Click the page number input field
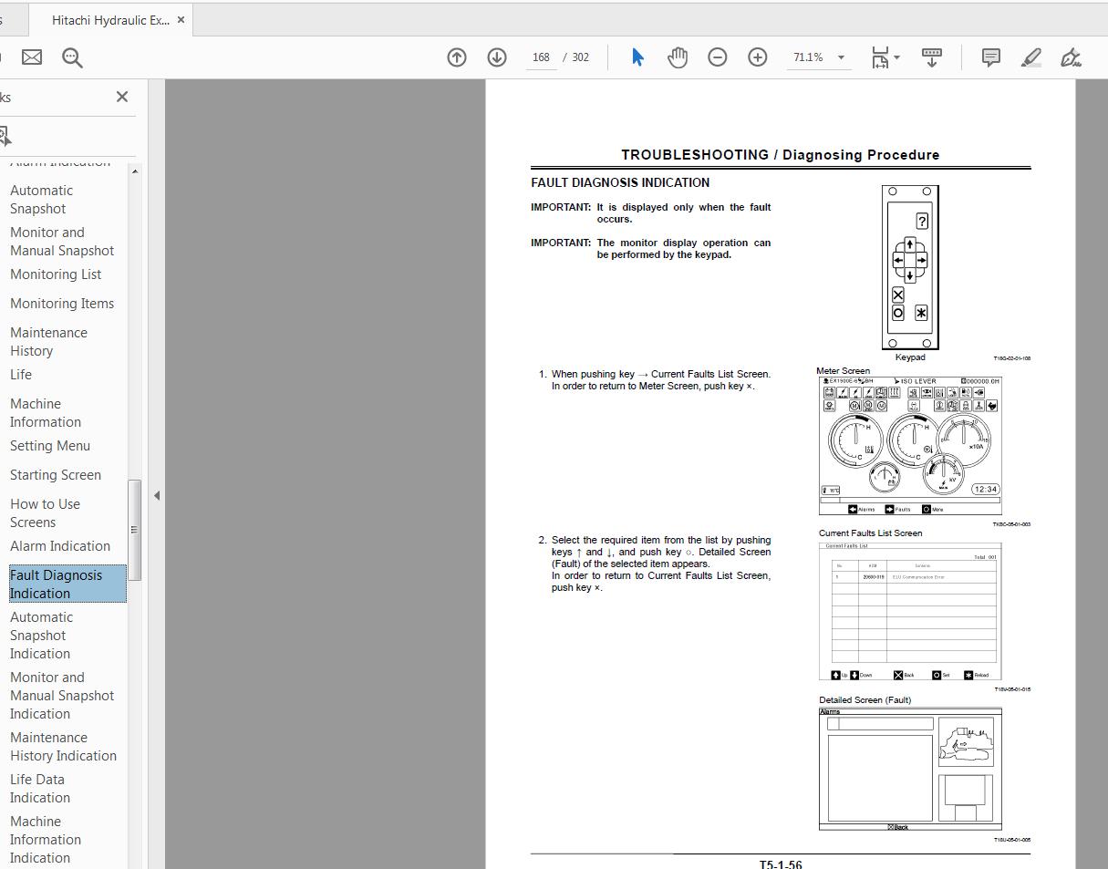Screen dimensions: 1108x869 541,57
